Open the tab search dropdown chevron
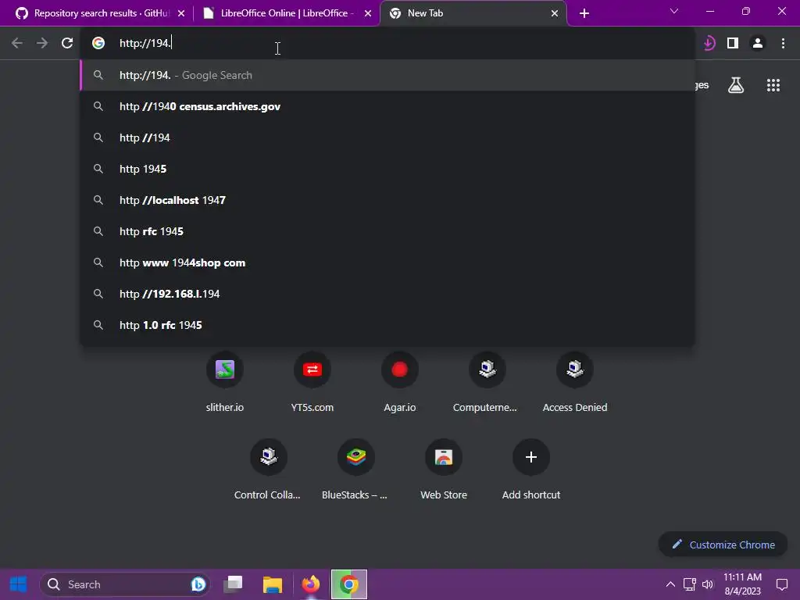 [674, 11]
